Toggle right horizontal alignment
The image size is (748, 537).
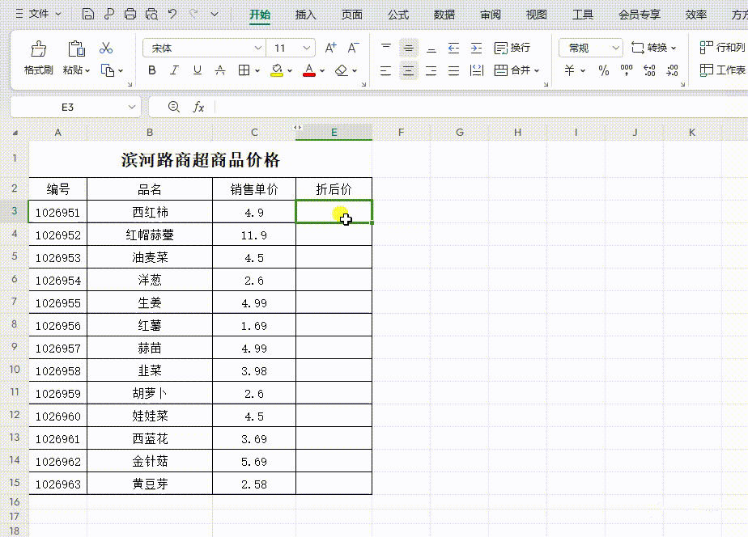(431, 70)
